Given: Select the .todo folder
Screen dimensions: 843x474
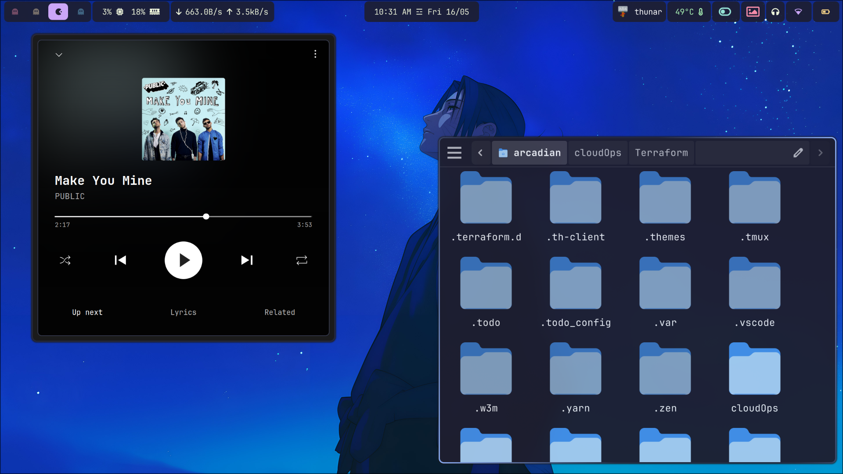Looking at the screenshot, I should click(486, 293).
